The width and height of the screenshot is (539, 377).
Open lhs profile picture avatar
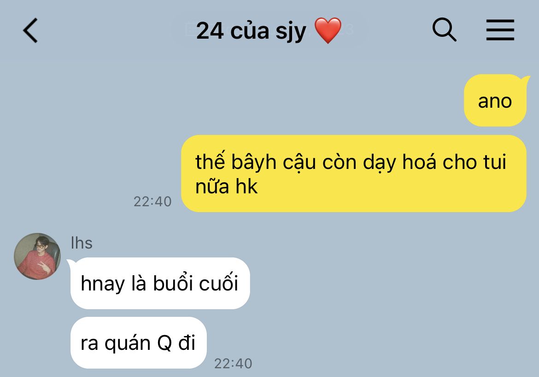tap(37, 256)
